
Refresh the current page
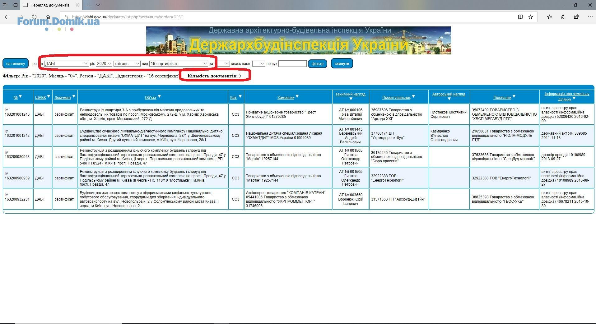point(34,17)
